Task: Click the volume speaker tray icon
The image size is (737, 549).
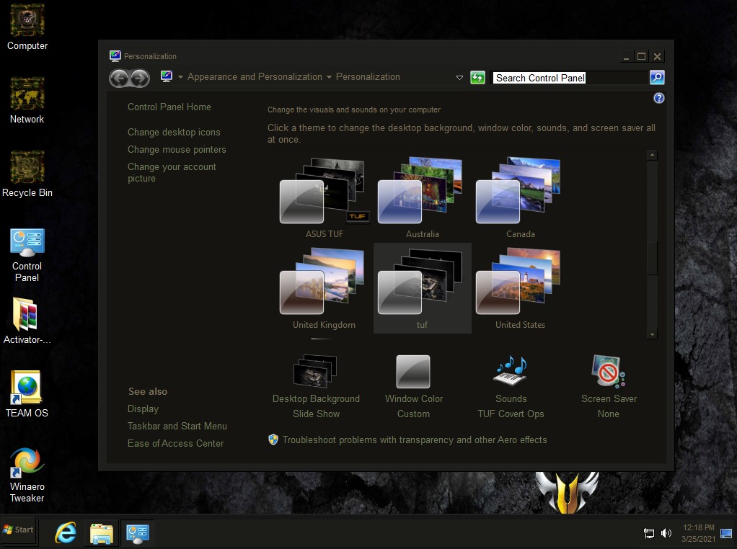Action: 666,533
